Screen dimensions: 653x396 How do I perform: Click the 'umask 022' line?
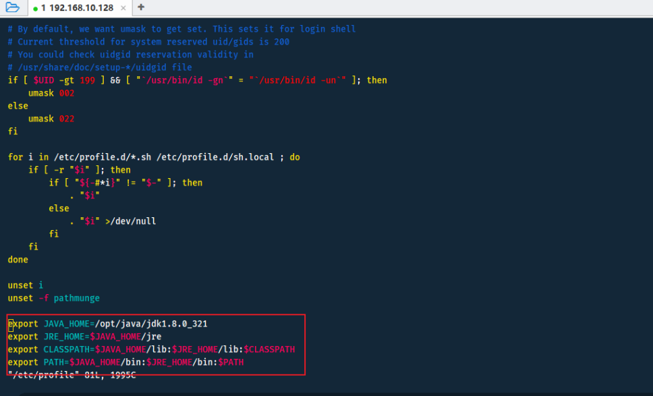pos(51,119)
